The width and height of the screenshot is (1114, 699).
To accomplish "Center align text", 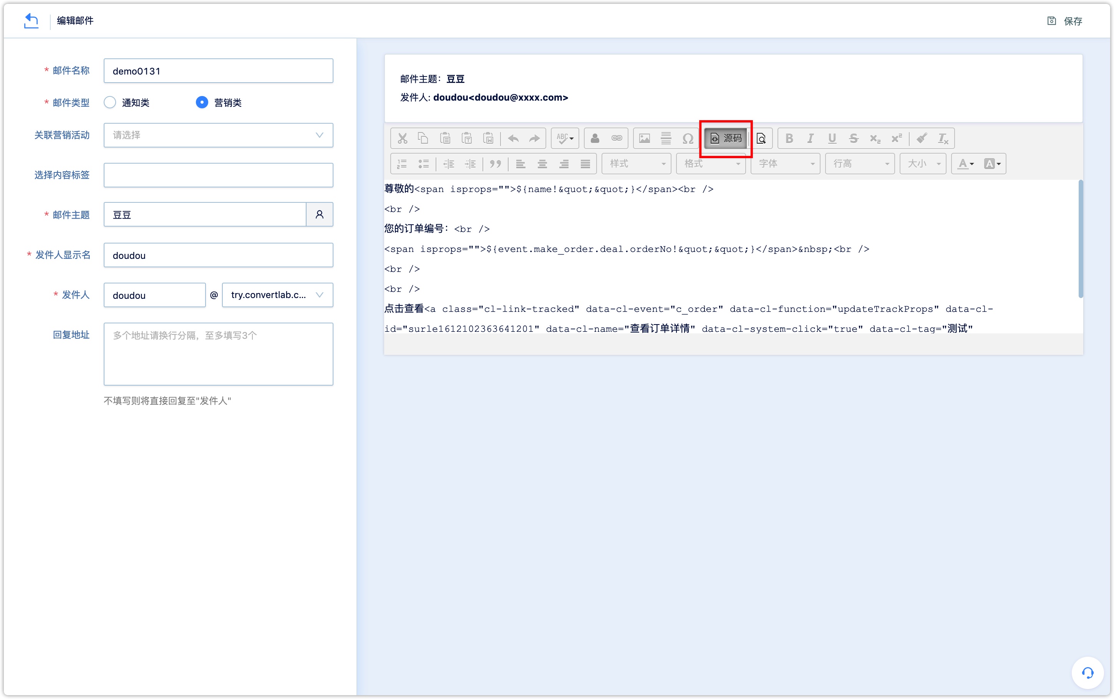I will point(542,164).
